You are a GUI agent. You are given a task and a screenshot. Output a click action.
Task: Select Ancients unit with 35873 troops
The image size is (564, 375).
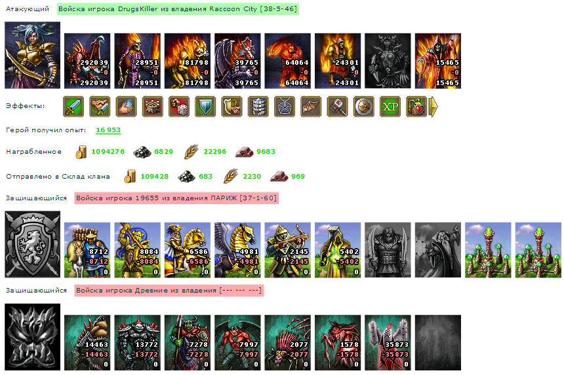click(x=388, y=343)
